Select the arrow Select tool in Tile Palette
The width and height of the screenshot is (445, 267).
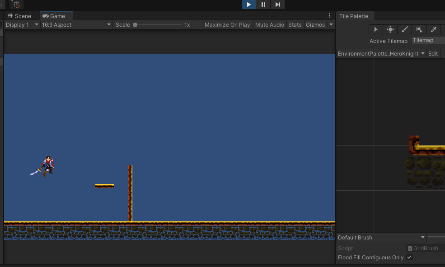click(x=375, y=29)
